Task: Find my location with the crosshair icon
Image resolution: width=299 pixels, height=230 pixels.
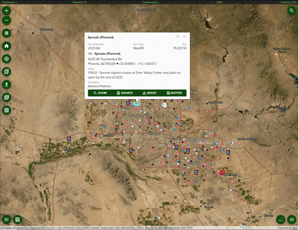Action: 7,59
